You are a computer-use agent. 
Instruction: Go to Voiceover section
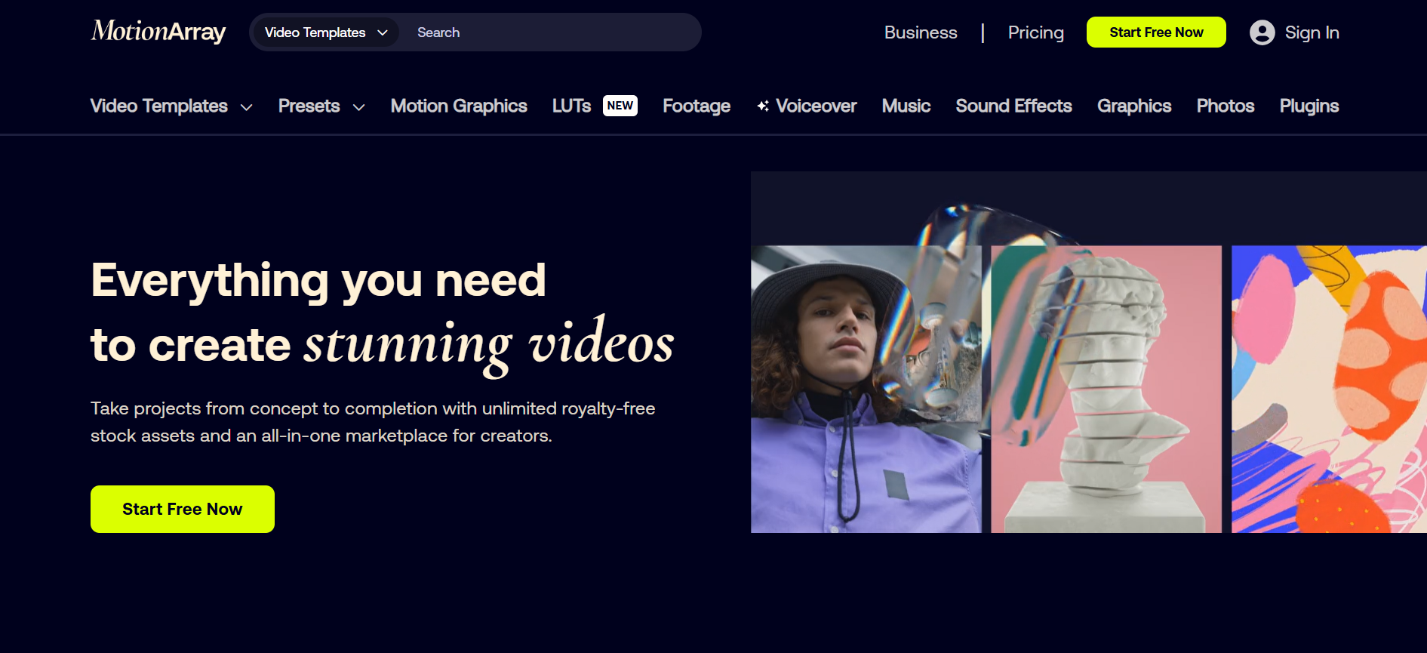817,106
